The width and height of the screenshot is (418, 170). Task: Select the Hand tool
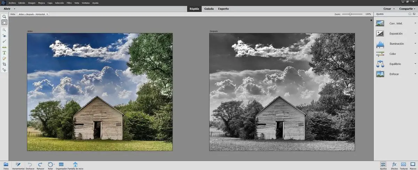coord(4,22)
